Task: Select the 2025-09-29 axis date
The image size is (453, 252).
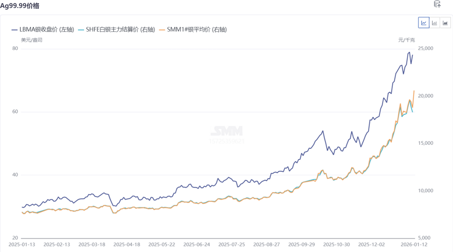Action: pyautogui.click(x=301, y=244)
